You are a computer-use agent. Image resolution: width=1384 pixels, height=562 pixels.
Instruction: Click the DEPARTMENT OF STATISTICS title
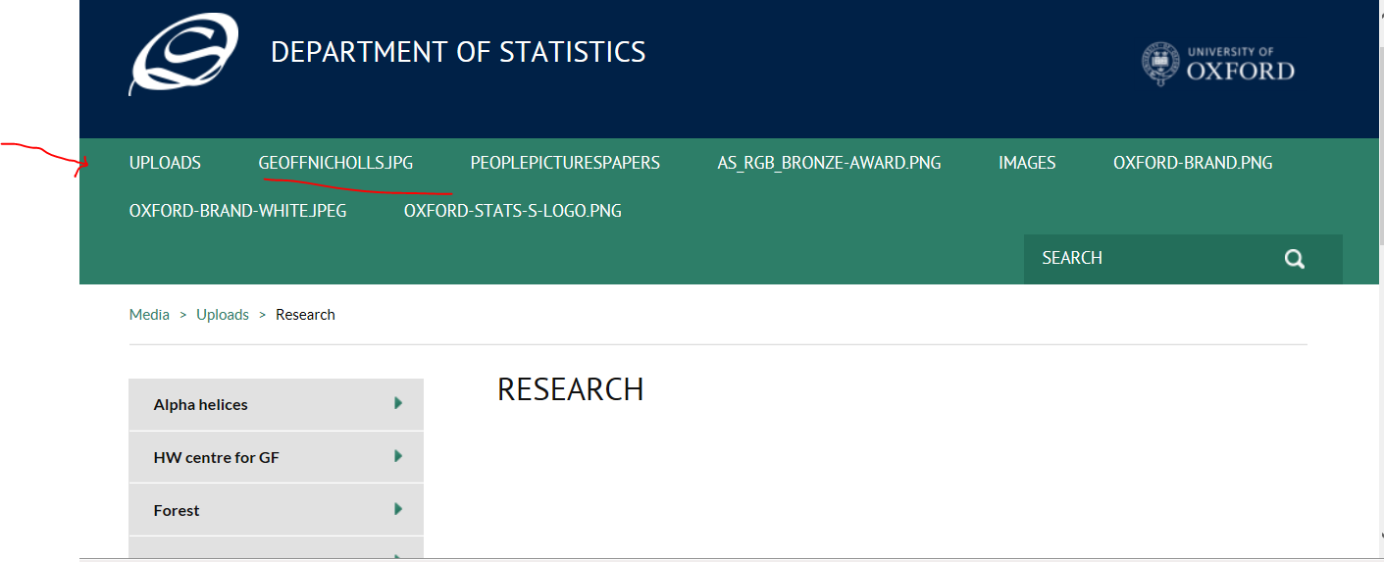pyautogui.click(x=458, y=52)
